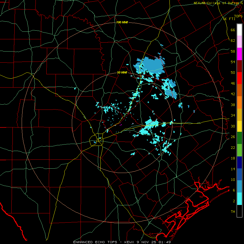The image size is (244, 244).
Task: Click the '14' legend value
Action: [x=233, y=169]
